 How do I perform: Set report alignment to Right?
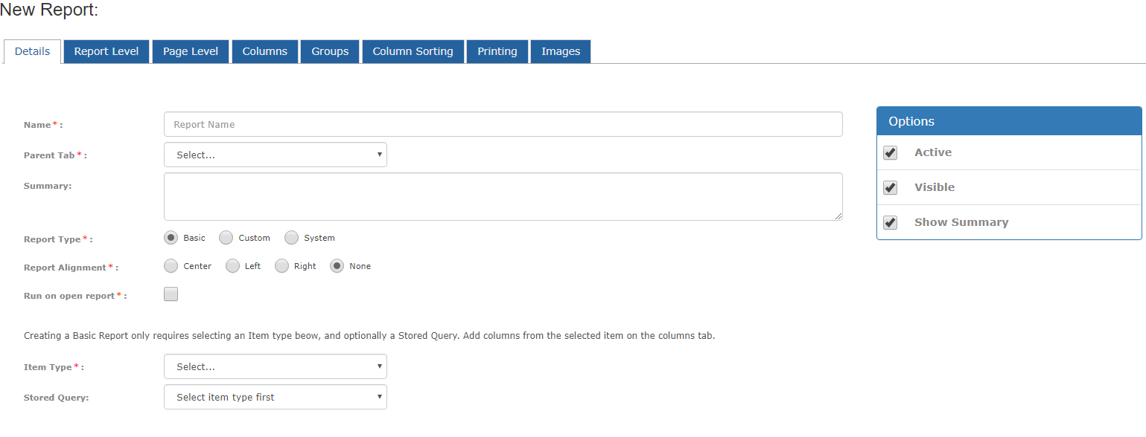(281, 266)
